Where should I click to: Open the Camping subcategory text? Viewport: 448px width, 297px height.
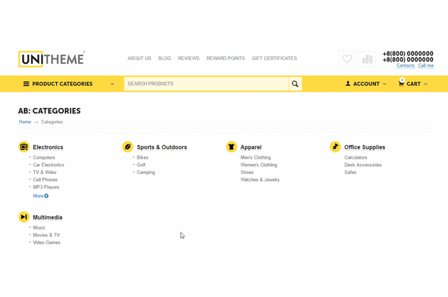[x=146, y=172]
